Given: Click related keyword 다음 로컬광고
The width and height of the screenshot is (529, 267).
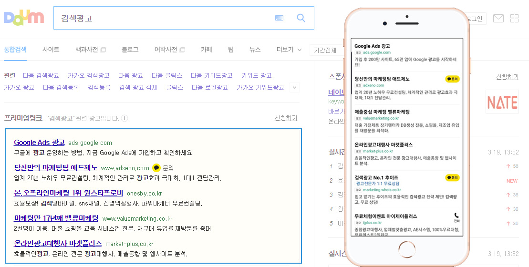Looking at the screenshot, I should click(209, 87).
